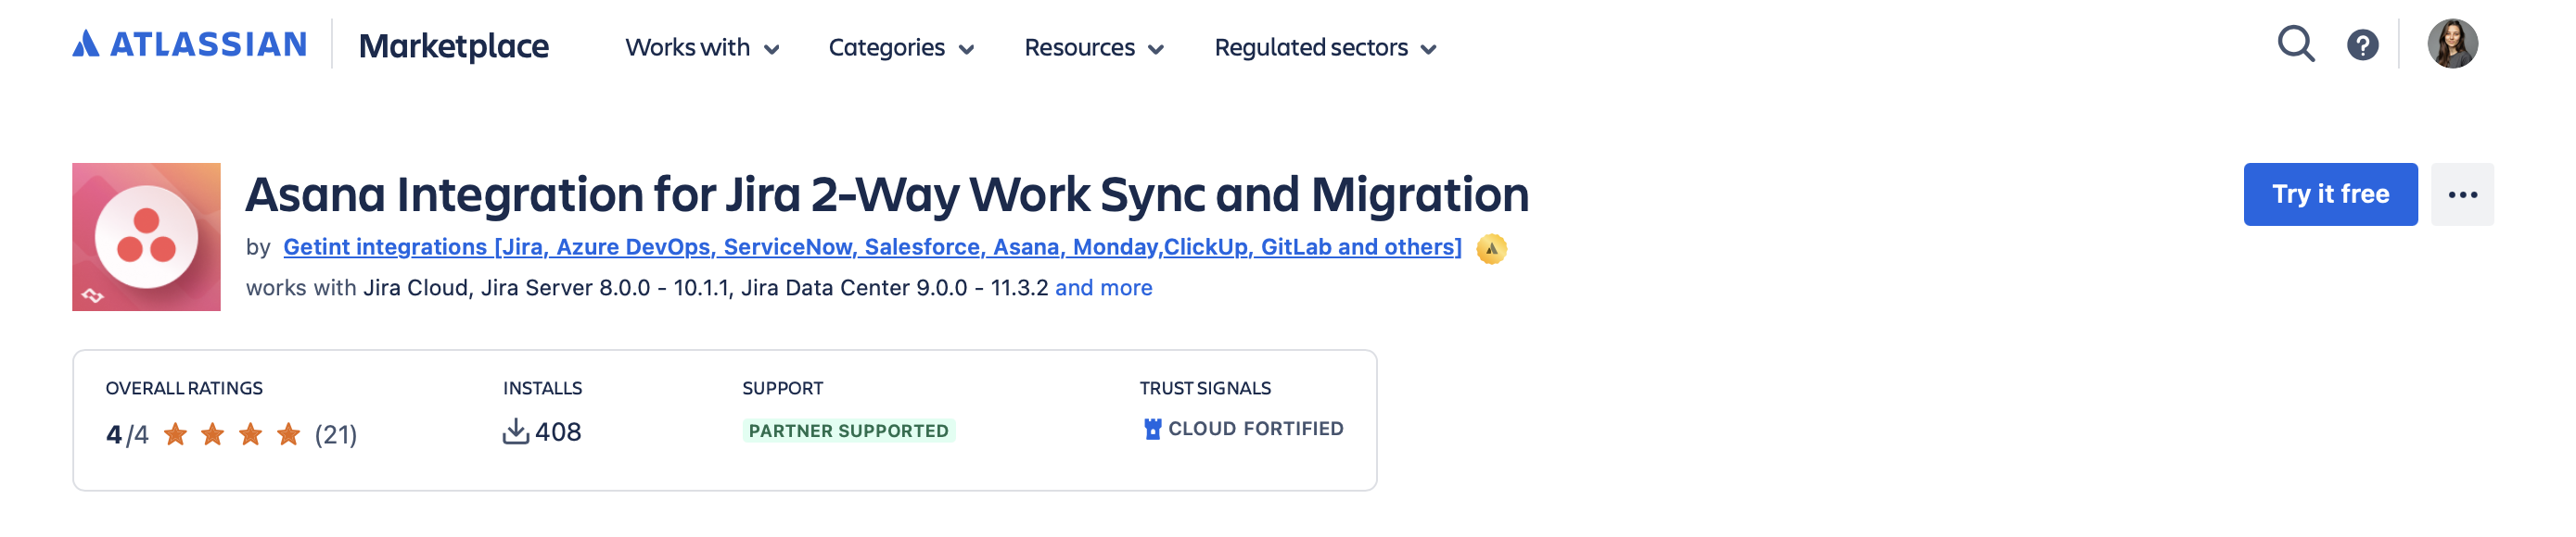Click the Try it free button

(2330, 194)
